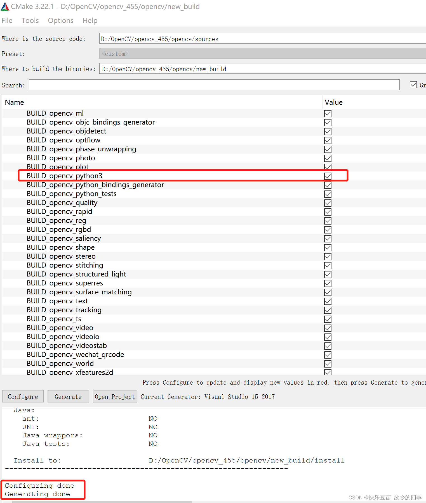Uncheck BUILD_opencv_phase_unwrapping checkbox
426x503 pixels.
(328, 149)
